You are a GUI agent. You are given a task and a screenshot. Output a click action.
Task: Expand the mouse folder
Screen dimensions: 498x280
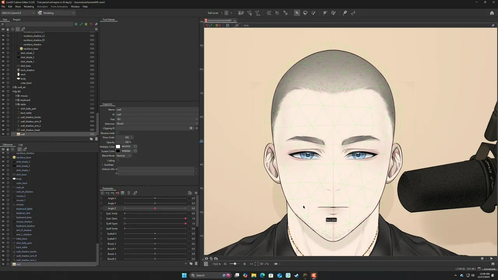coord(16,96)
